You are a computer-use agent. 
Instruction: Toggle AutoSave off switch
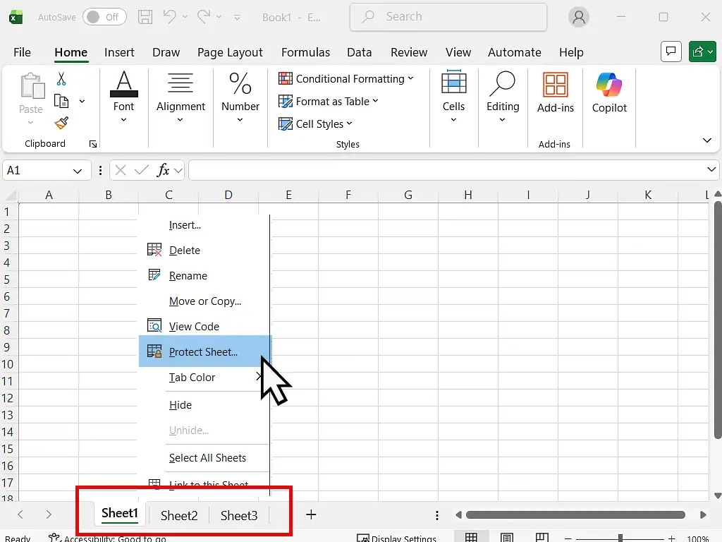[104, 16]
